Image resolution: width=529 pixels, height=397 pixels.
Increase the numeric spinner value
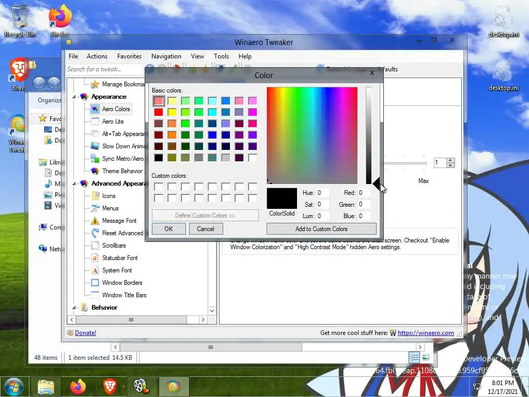450,160
